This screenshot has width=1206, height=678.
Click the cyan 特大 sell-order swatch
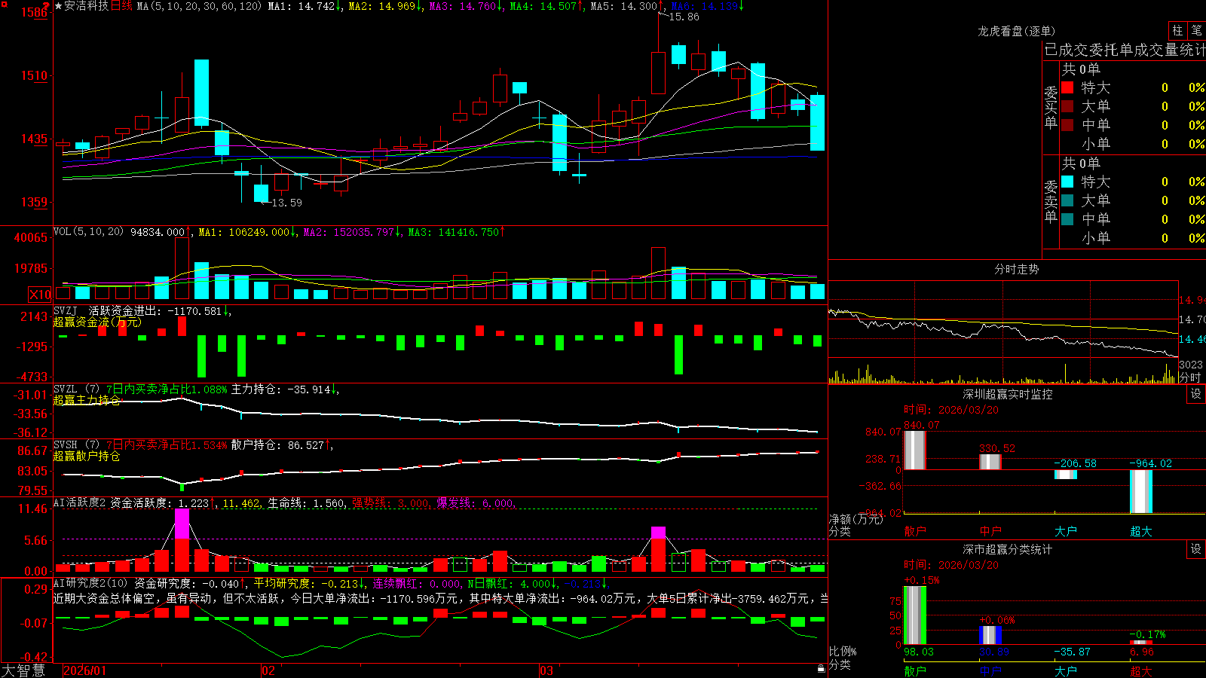coord(1067,182)
